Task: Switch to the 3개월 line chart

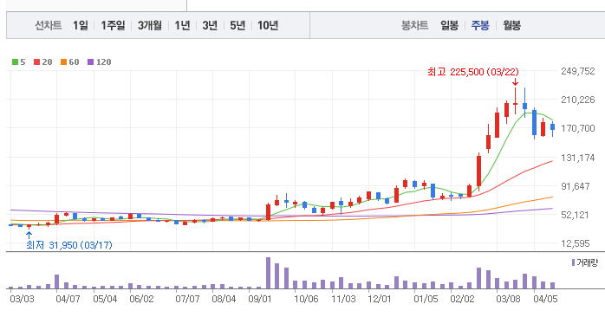Action: pos(150,25)
